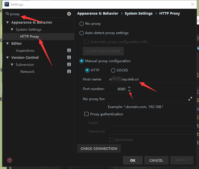Click profile icon beside Version Control
Screen dimensions: 199x169
point(69,57)
